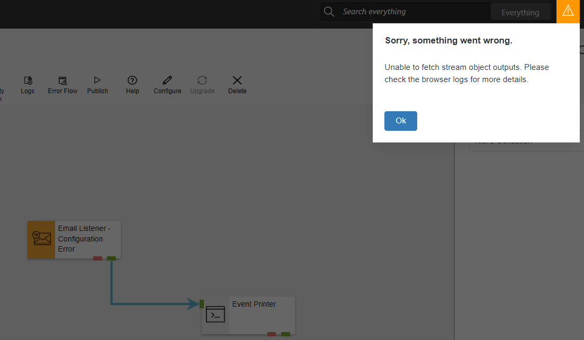The height and width of the screenshot is (340, 584).
Task: Toggle the green input port on Event Printer
Action: (x=202, y=304)
